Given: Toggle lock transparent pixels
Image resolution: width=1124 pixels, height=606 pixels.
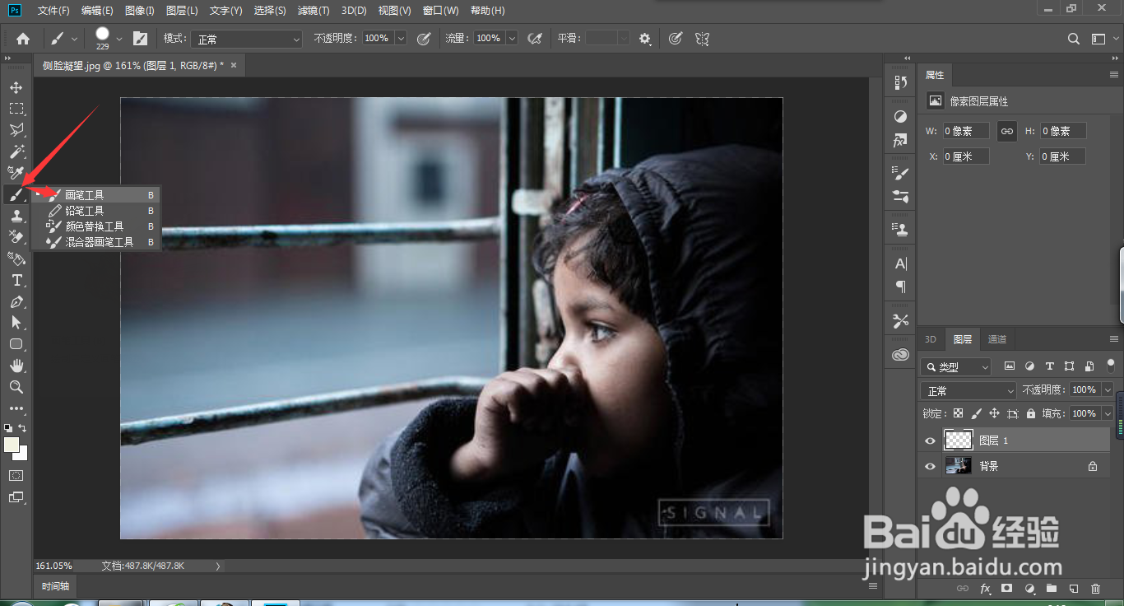Looking at the screenshot, I should click(x=958, y=413).
